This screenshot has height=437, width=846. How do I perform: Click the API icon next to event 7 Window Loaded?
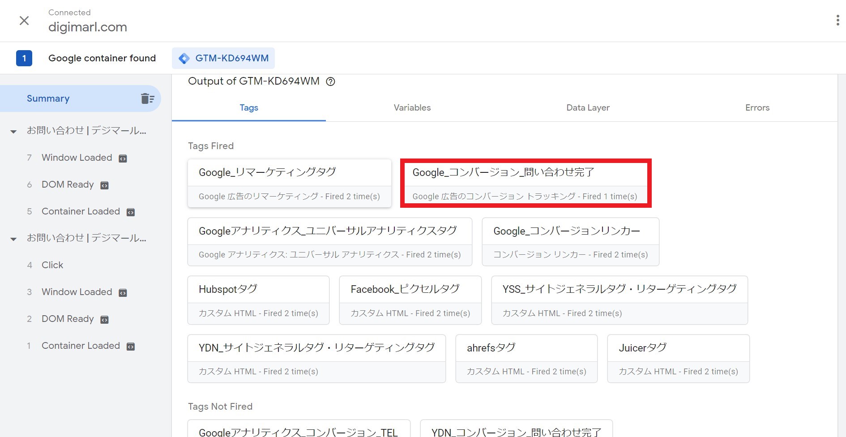123,159
